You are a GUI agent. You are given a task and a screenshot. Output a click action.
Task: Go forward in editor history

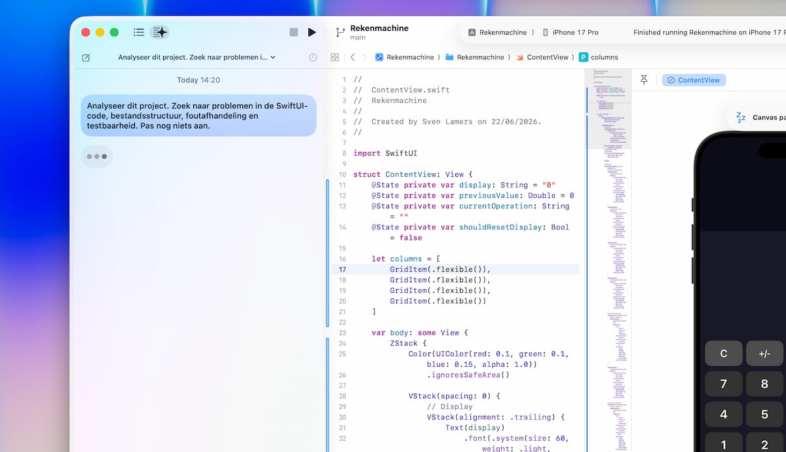pyautogui.click(x=365, y=57)
